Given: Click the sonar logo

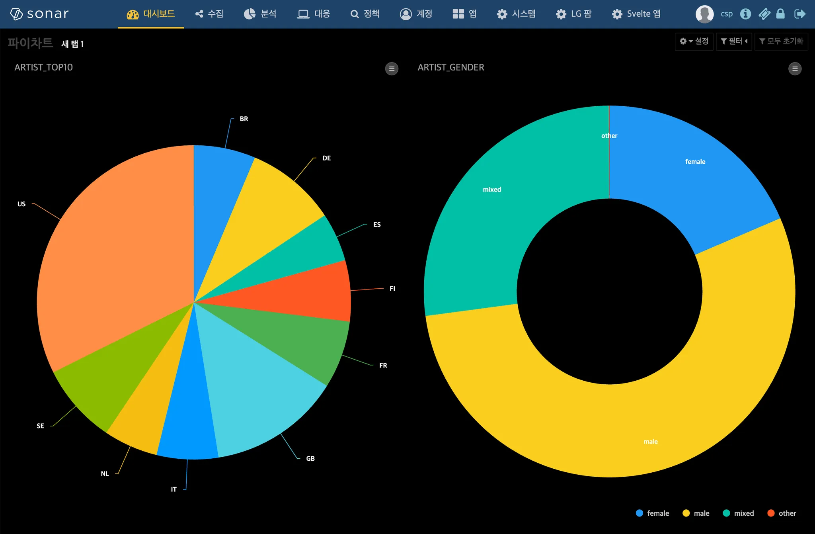Looking at the screenshot, I should click(x=39, y=14).
